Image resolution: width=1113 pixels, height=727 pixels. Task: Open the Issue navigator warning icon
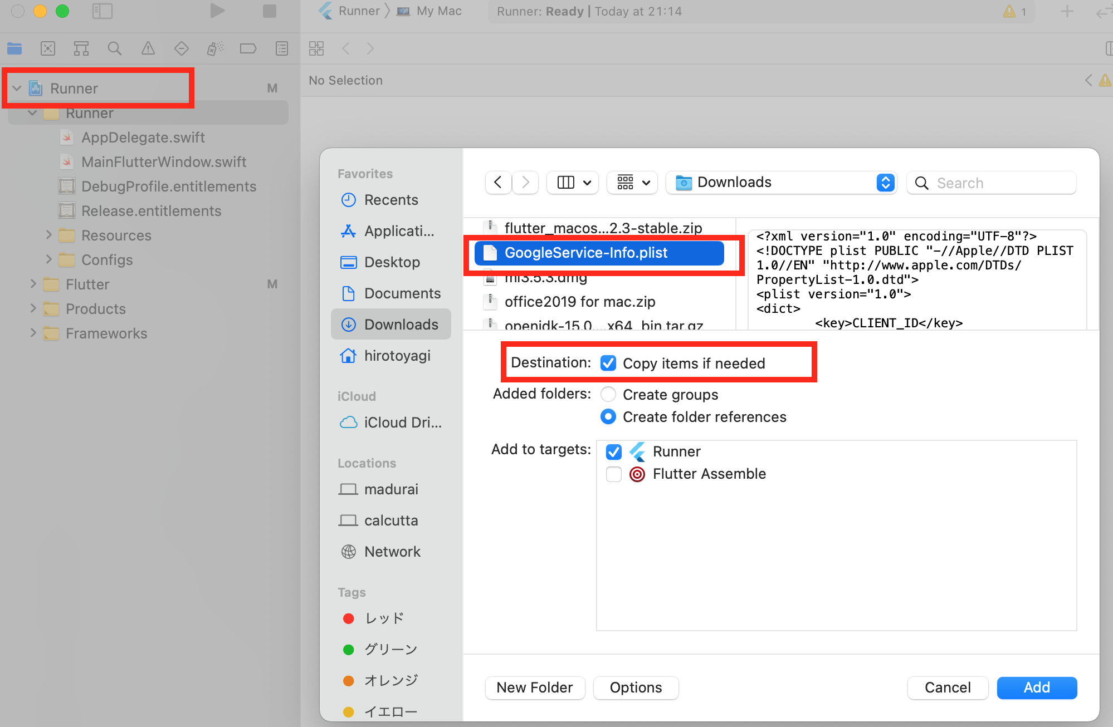148,48
